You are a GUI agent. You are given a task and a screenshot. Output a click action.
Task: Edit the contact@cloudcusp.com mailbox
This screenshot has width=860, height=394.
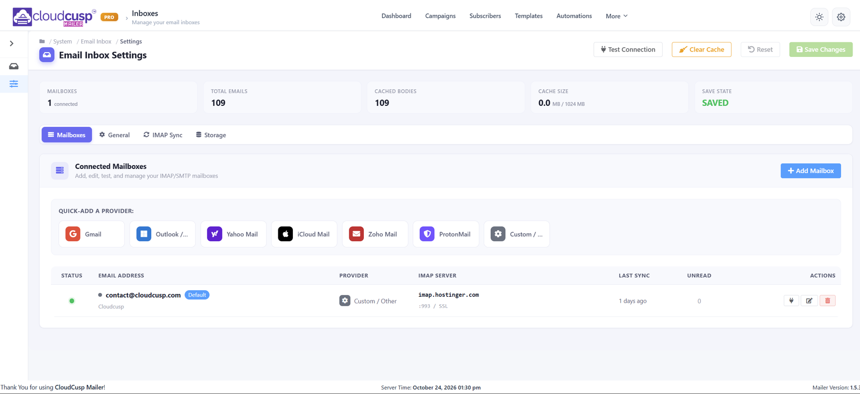pos(809,301)
